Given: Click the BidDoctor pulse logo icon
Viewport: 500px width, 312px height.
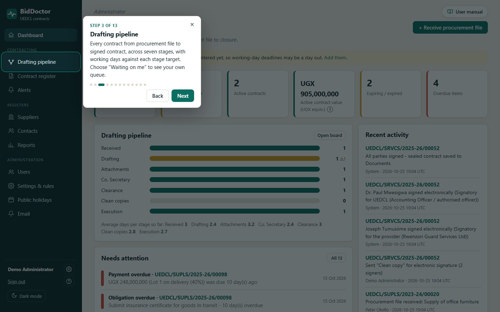Looking at the screenshot, I should pos(12,14).
